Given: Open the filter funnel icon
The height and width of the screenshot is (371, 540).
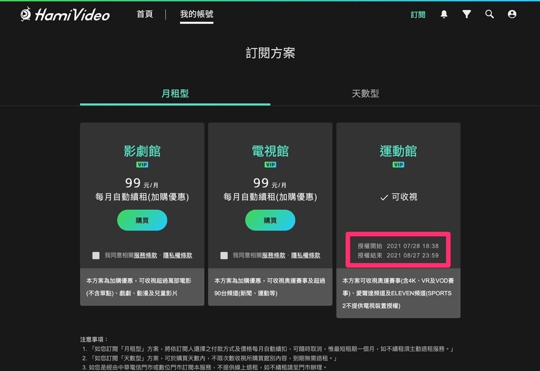Looking at the screenshot, I should pos(467,14).
